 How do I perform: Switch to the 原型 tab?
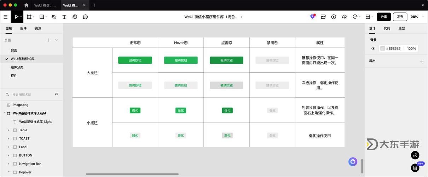click(401, 28)
